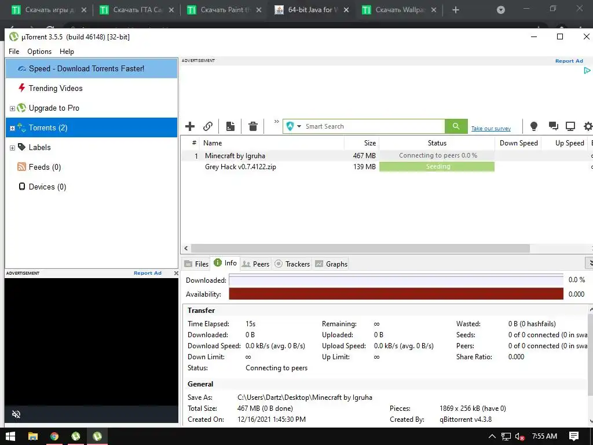Click Add Torrent from URL link icon
The height and width of the screenshot is (445, 593).
tap(208, 126)
